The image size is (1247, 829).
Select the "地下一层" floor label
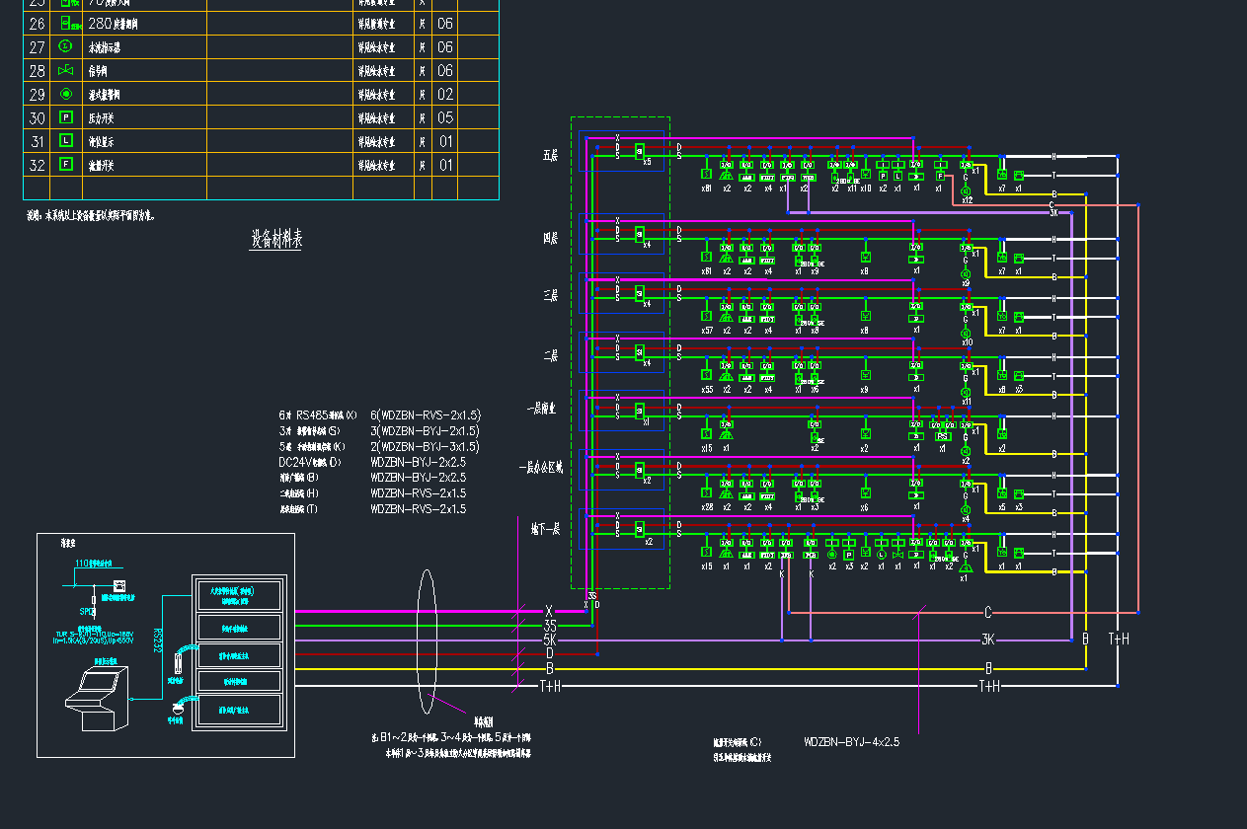point(546,529)
